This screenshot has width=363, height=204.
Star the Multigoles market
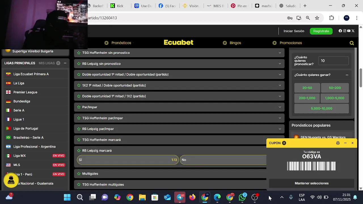pyautogui.click(x=79, y=174)
